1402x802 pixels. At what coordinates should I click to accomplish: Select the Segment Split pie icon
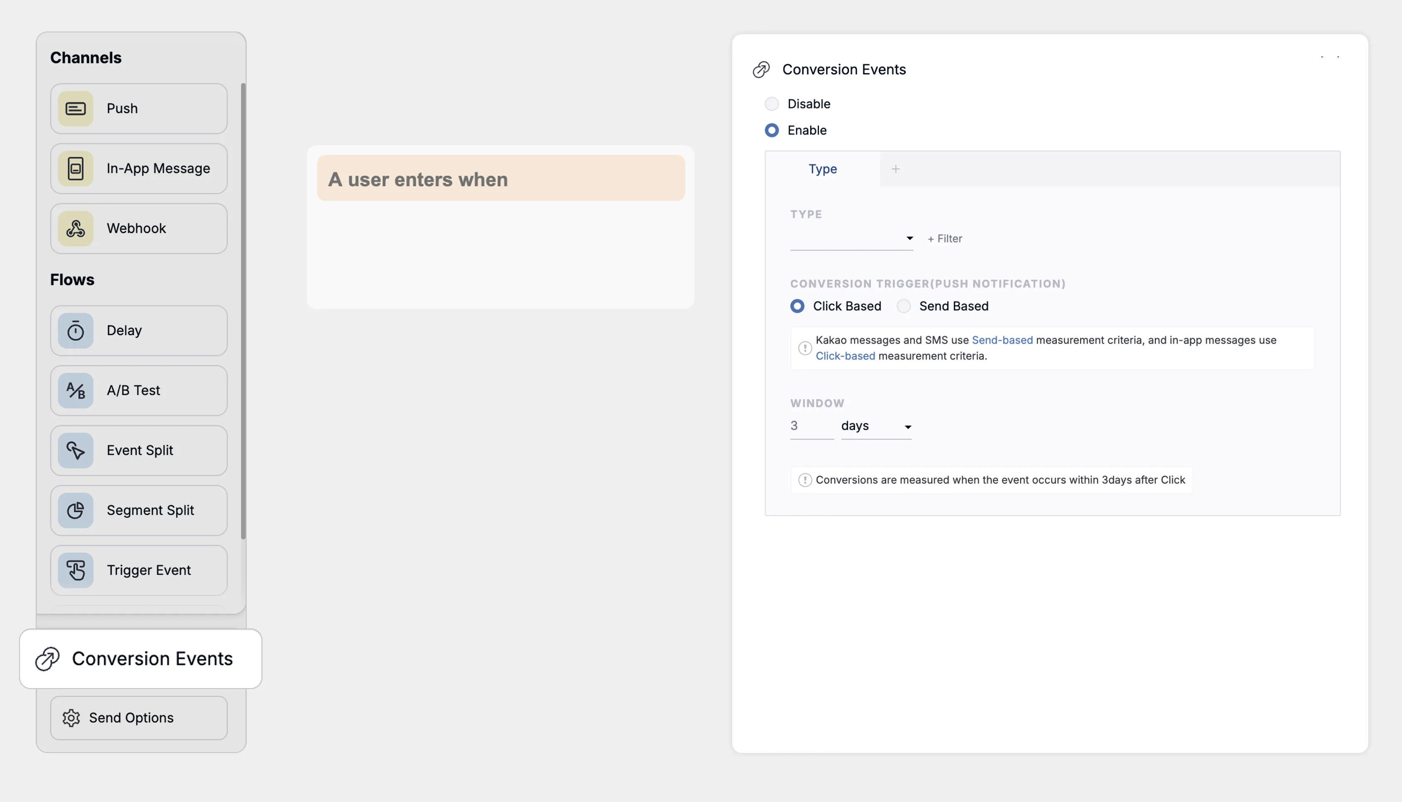[x=76, y=511]
